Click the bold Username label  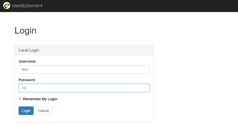point(27,61)
